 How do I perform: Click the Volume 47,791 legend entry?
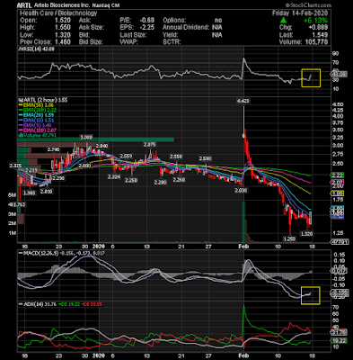[x=37, y=136]
